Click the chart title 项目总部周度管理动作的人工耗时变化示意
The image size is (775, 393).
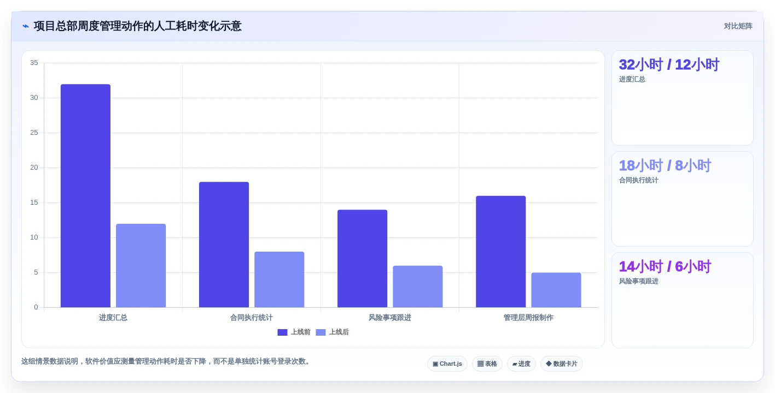coord(137,26)
